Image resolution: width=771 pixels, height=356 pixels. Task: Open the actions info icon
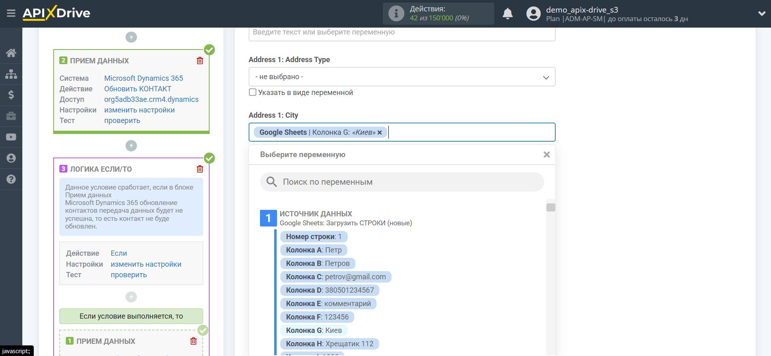pos(396,13)
